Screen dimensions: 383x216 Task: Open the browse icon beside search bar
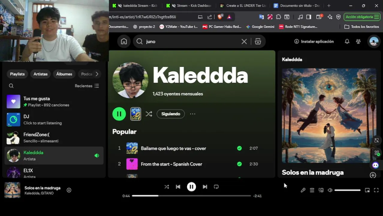[x=258, y=41]
